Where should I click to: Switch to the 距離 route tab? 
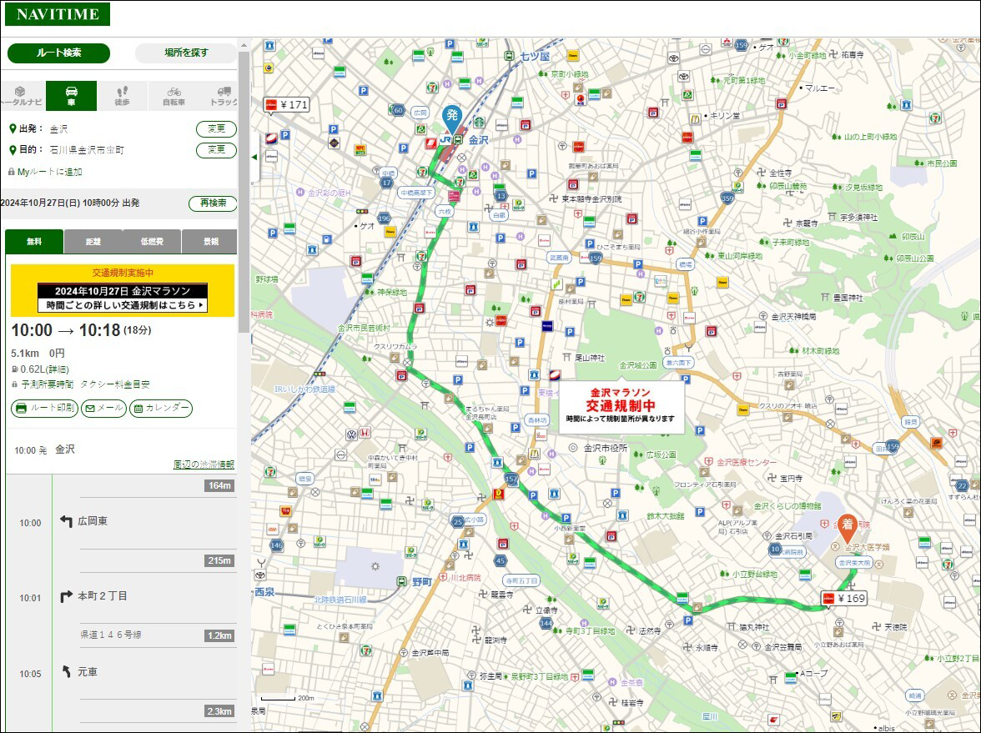pos(93,242)
